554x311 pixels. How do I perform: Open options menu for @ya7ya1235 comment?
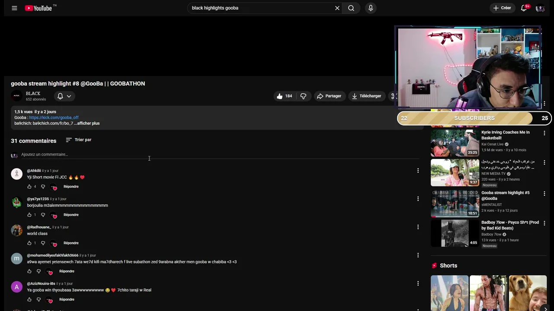tap(418, 199)
